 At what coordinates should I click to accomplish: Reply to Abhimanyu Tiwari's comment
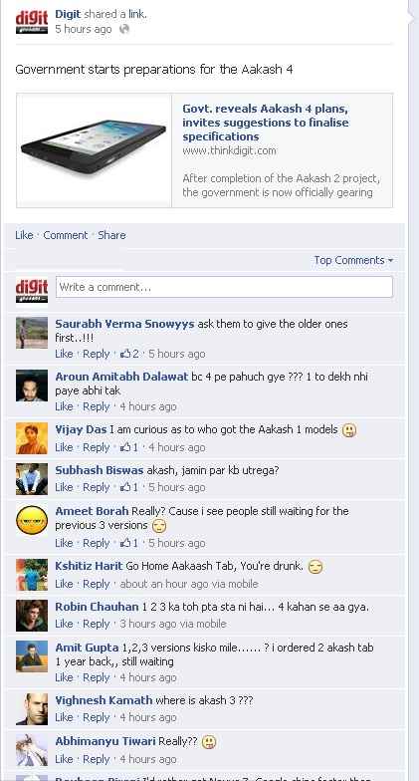pos(96,759)
